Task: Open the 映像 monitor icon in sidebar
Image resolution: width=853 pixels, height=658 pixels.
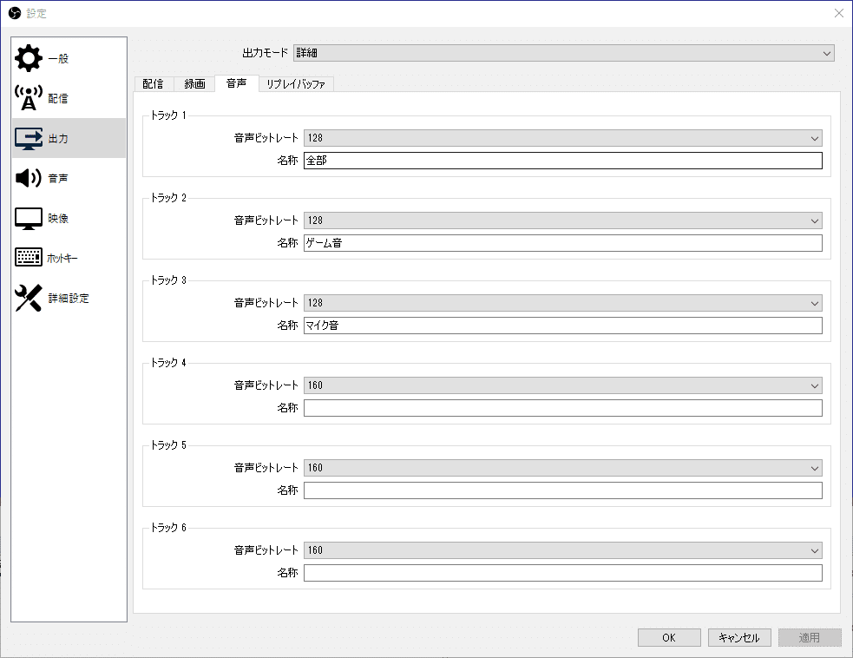Action: point(29,218)
